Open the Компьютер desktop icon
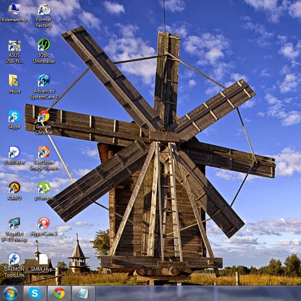Screen dimensions: 301x301 [x=14, y=9]
